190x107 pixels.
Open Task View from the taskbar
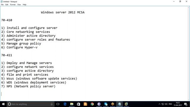coord(58,104)
